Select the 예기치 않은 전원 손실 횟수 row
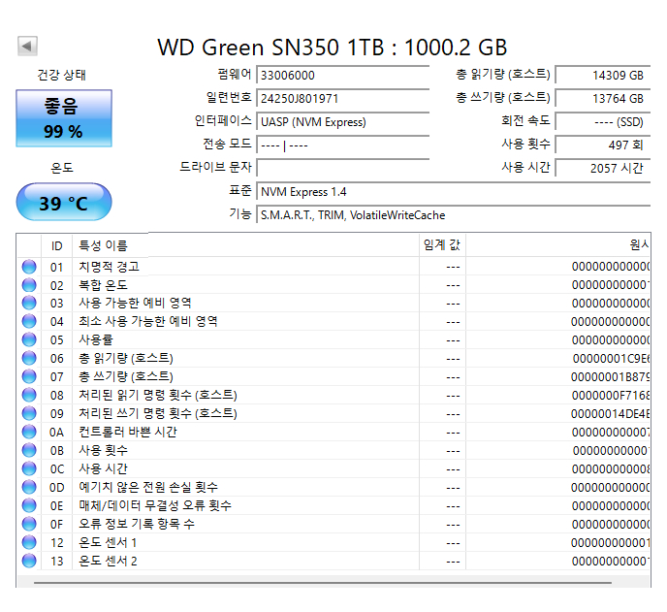This screenshot has width=667, height=612. [333, 487]
